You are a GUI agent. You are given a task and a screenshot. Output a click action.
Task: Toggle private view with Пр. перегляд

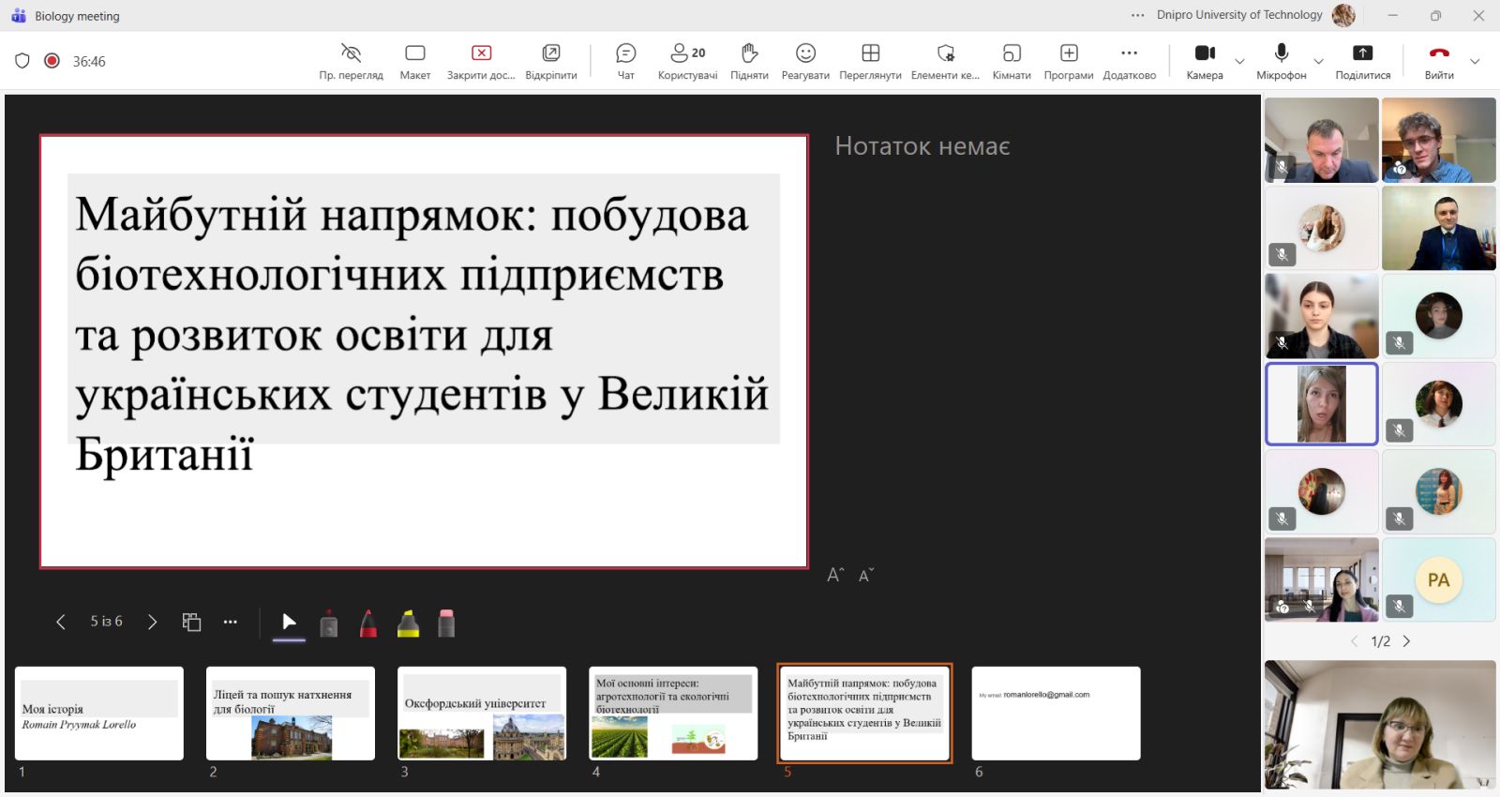(351, 61)
